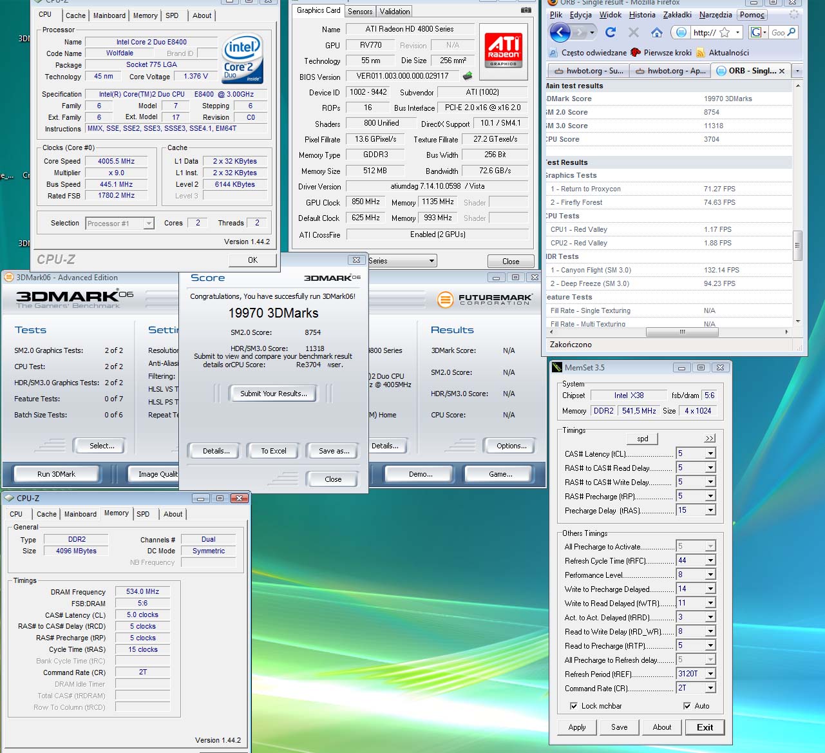Click OK in the CPU-Z CPU window
The image size is (825, 753).
pyautogui.click(x=252, y=260)
